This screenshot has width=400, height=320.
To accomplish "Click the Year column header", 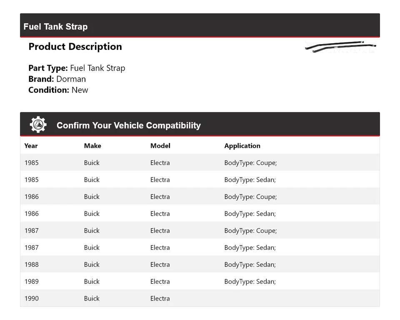I will [x=31, y=146].
